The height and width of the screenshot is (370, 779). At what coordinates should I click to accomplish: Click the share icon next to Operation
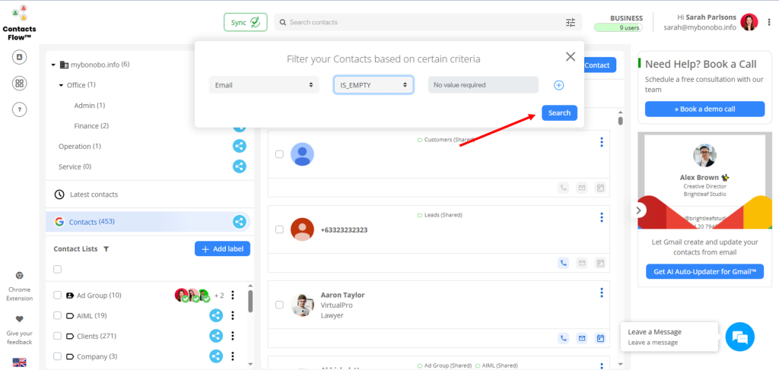coord(239,146)
